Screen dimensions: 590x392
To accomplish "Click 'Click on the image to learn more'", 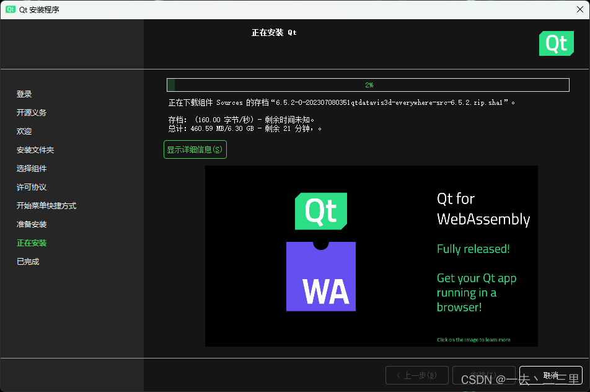I will [473, 340].
